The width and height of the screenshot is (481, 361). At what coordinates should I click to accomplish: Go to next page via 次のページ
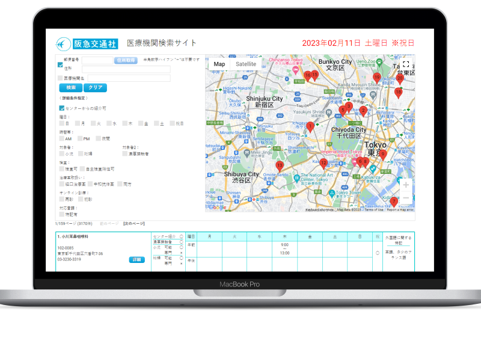click(x=134, y=223)
